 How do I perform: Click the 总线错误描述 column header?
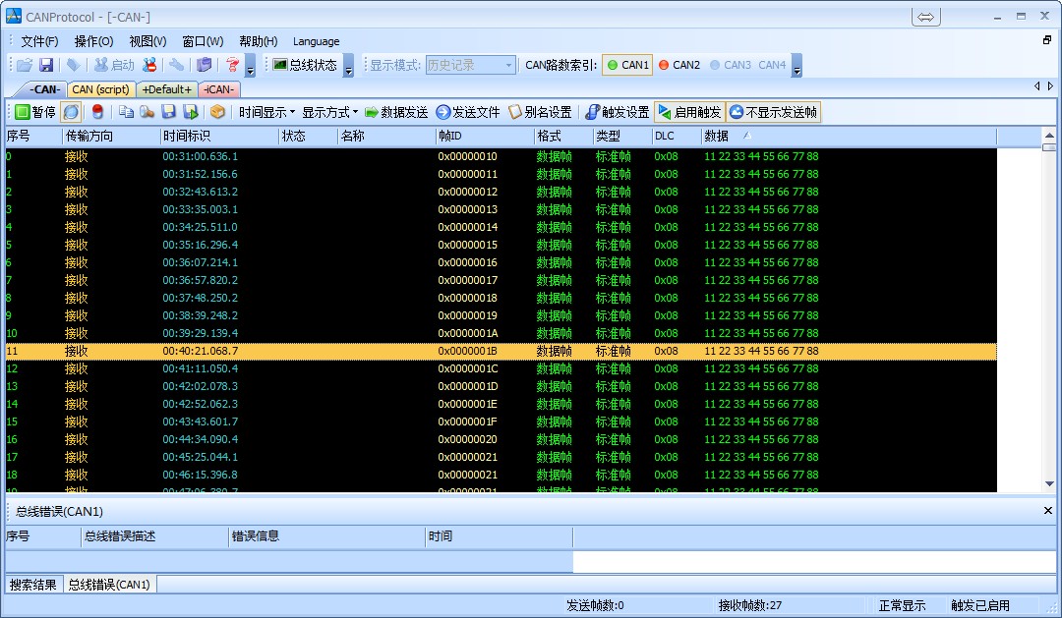[x=153, y=536]
